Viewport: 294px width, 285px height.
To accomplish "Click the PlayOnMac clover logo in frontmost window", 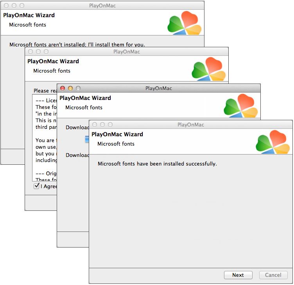I will point(273,142).
